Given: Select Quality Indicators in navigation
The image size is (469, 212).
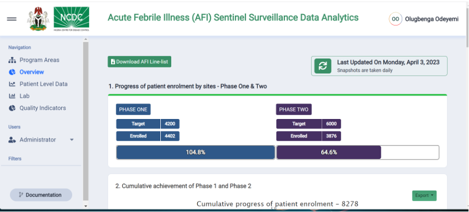Looking at the screenshot, I should (x=43, y=108).
